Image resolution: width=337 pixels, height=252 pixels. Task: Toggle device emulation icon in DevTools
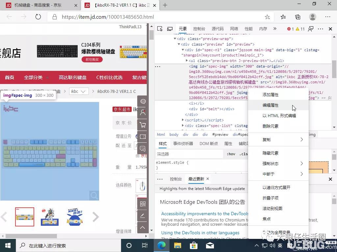click(170, 29)
